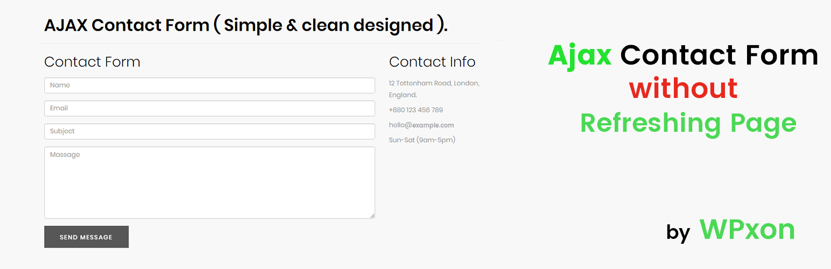This screenshot has width=831, height=269.
Task: Click the +880 123 456 789 phone number
Action: pyautogui.click(x=416, y=110)
